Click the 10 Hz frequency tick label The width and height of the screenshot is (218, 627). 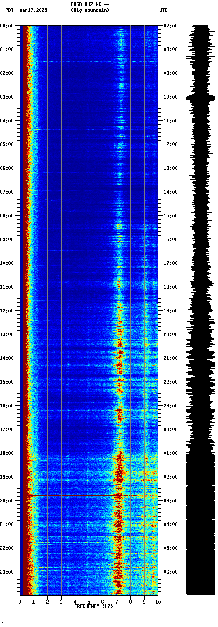pyautogui.click(x=158, y=602)
